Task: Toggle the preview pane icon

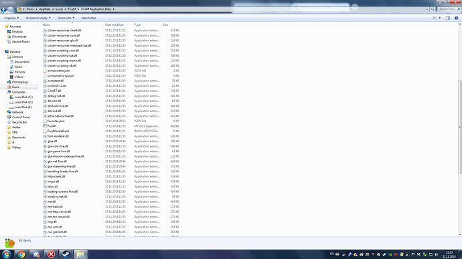Action: tap(447, 18)
